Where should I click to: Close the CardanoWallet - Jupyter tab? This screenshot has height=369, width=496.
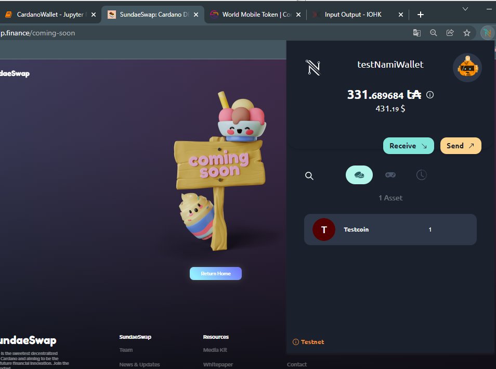94,15
